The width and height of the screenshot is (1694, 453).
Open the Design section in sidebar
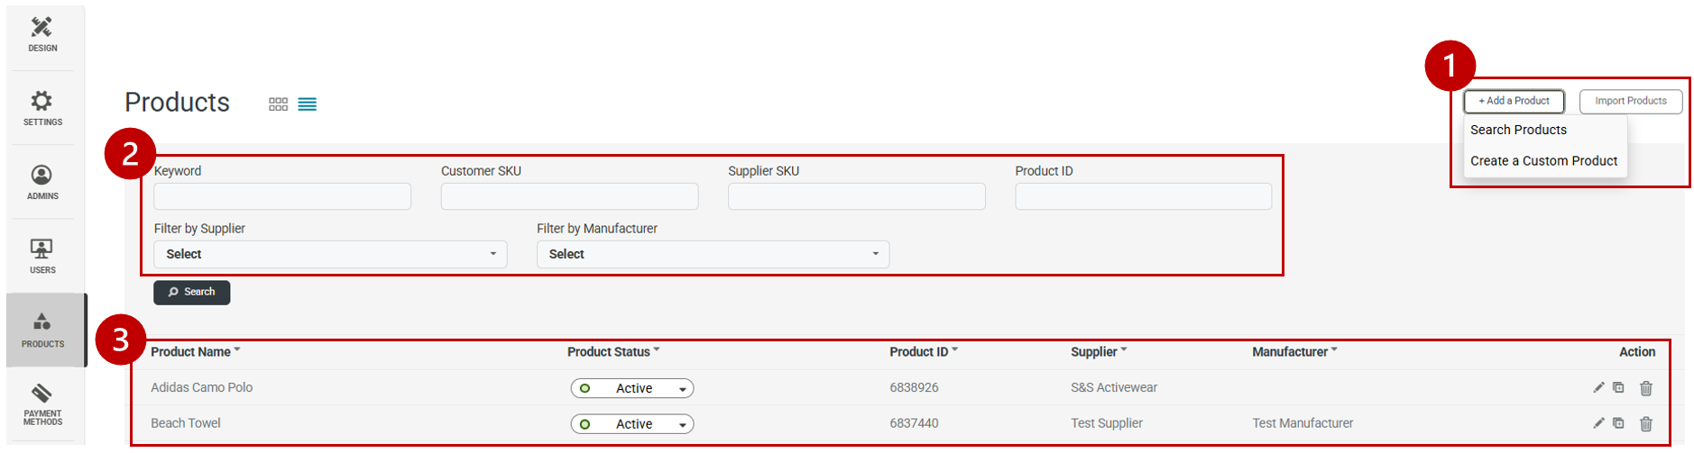point(41,34)
